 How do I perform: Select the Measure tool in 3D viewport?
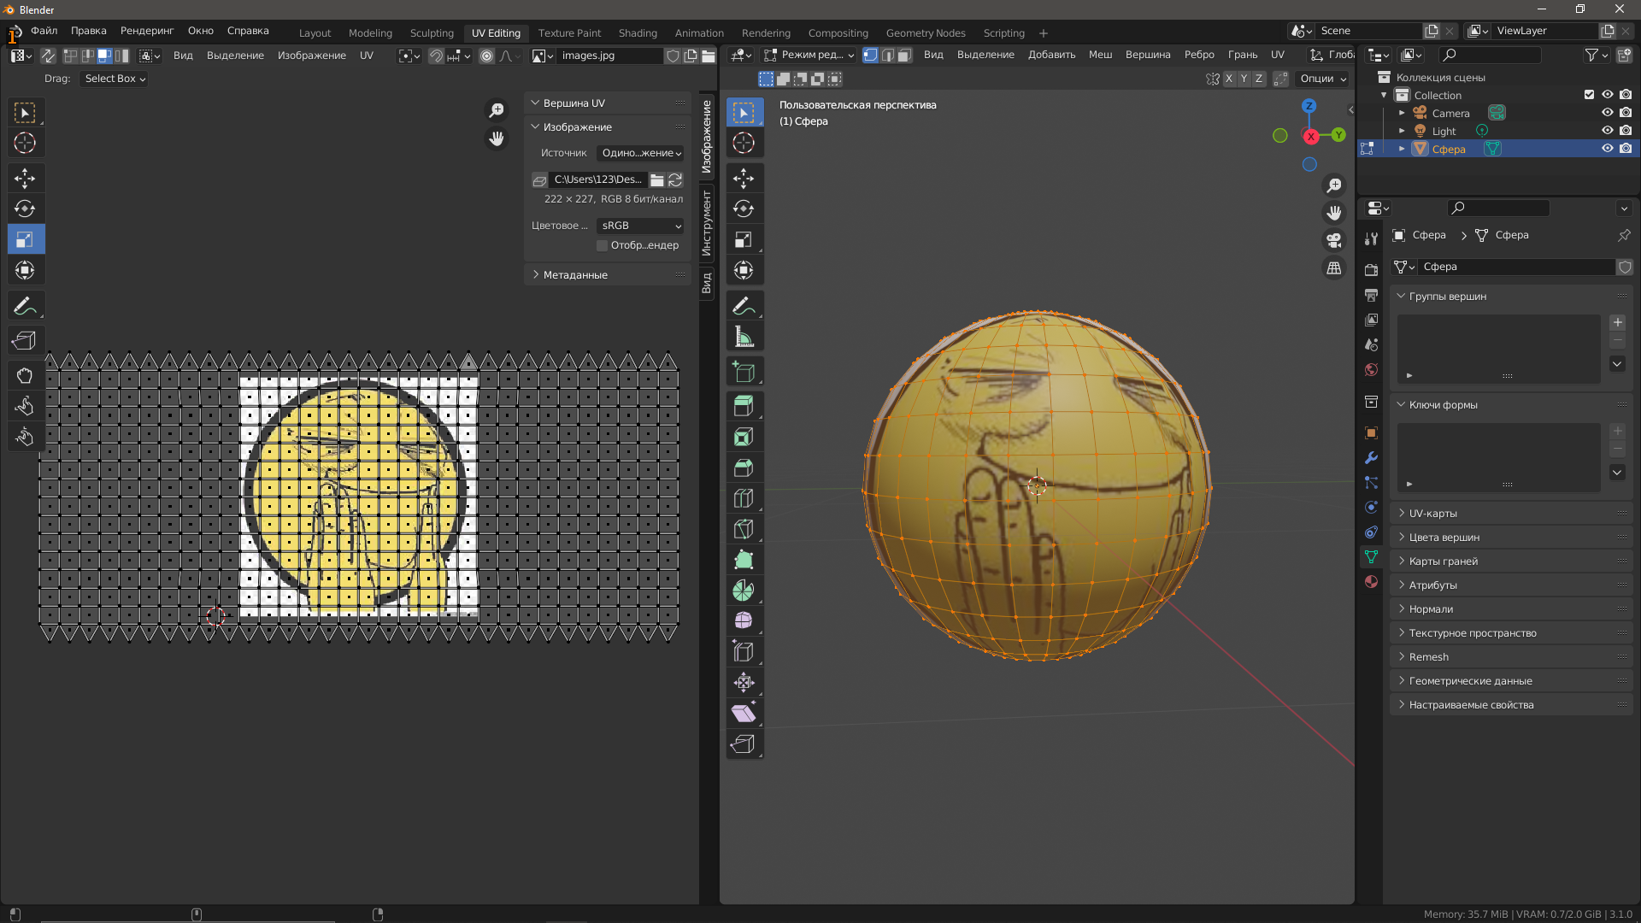pyautogui.click(x=744, y=337)
